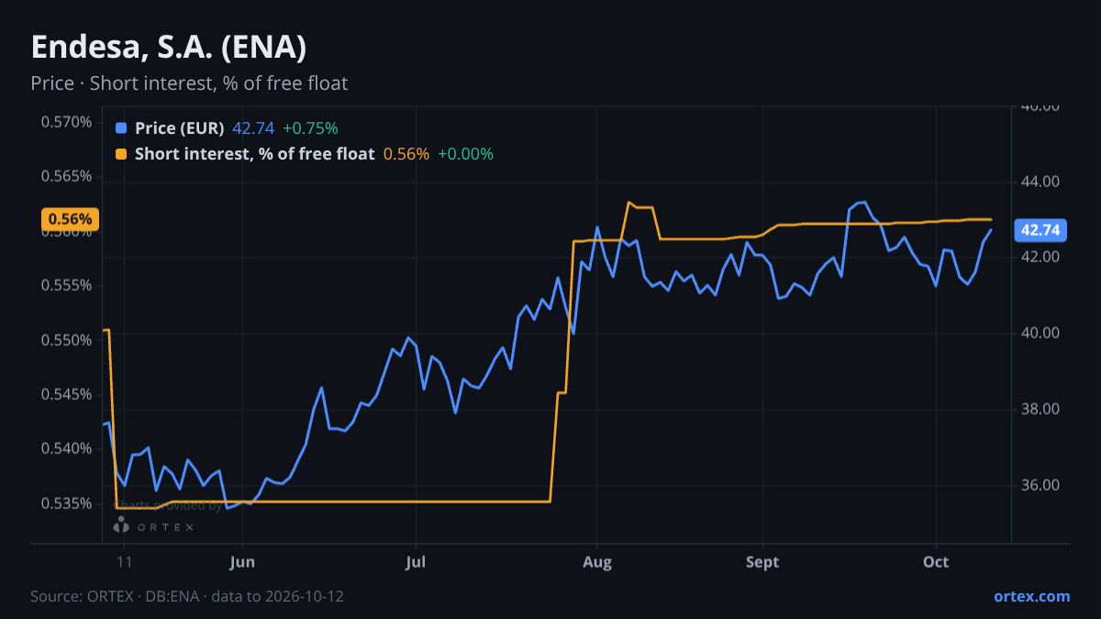Click the 0.565% left axis label
Image resolution: width=1101 pixels, height=619 pixels.
click(67, 176)
